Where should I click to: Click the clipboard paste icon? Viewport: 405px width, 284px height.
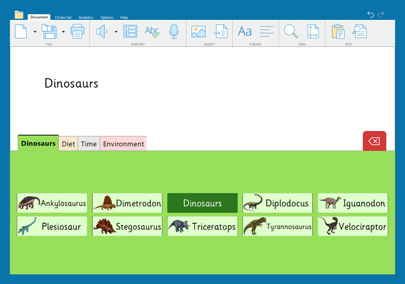(x=338, y=31)
